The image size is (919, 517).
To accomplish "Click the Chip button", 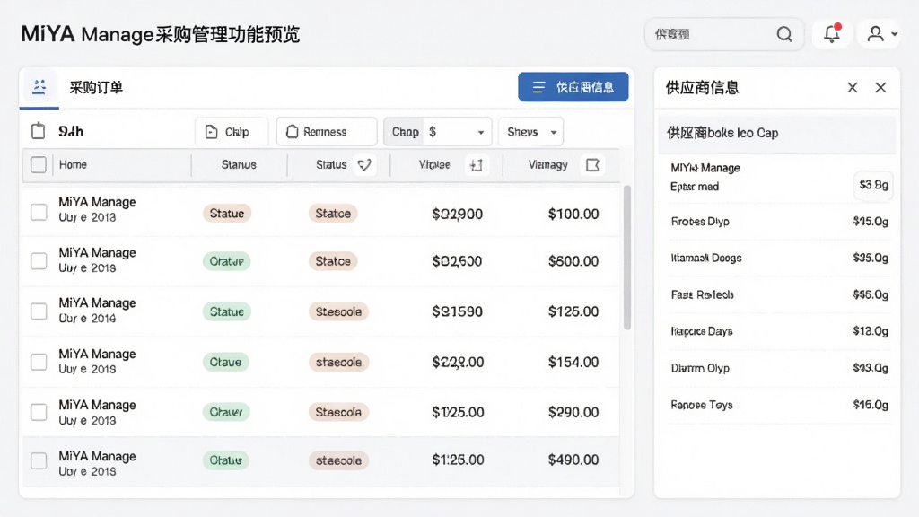I will point(232,132).
